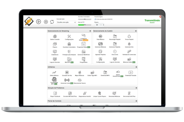The image size is (184, 122).
Task: Click the Uso do FTP progress bar
Action: click(83, 25)
